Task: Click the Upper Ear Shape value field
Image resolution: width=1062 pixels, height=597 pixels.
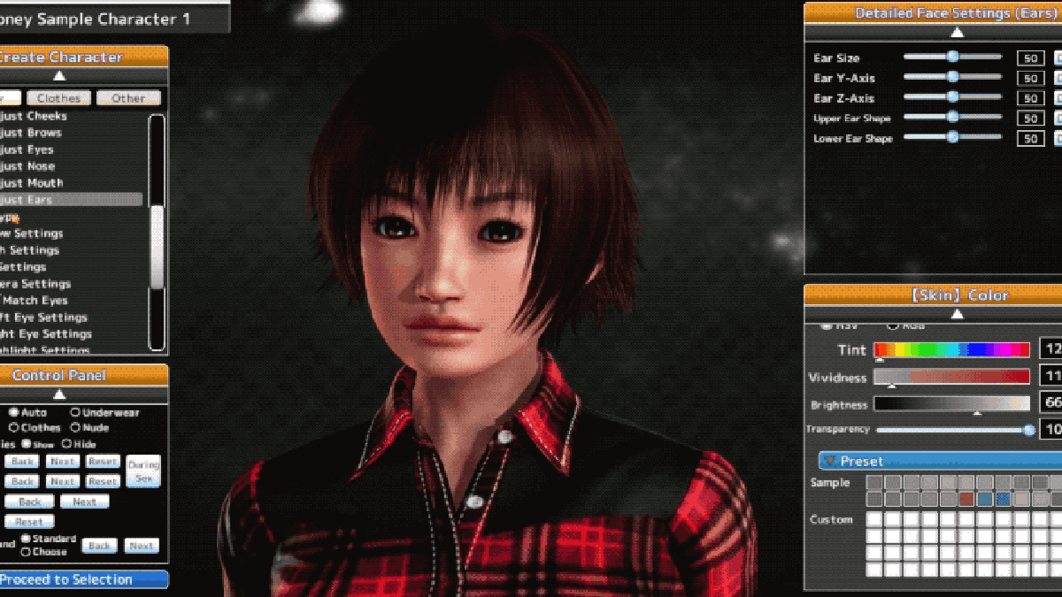Action: point(1031,119)
